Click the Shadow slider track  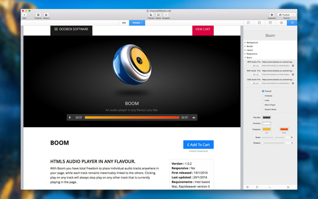click(x=273, y=143)
